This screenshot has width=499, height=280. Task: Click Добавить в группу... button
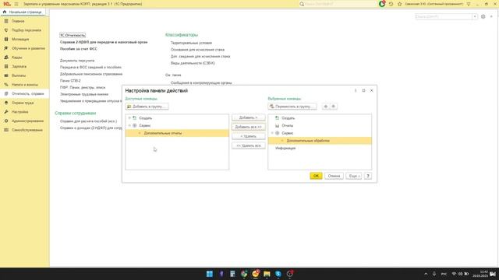coord(147,107)
